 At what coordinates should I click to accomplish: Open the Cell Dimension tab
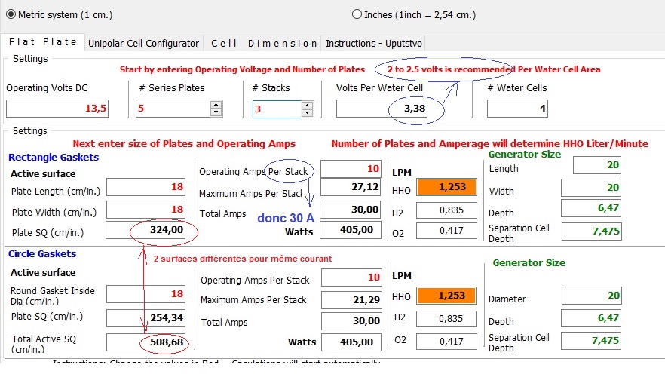[263, 44]
